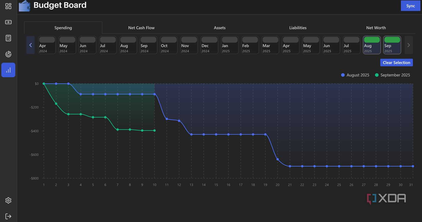This screenshot has height=222, width=422.
Task: Click the logout icon in sidebar
Action: click(8, 216)
